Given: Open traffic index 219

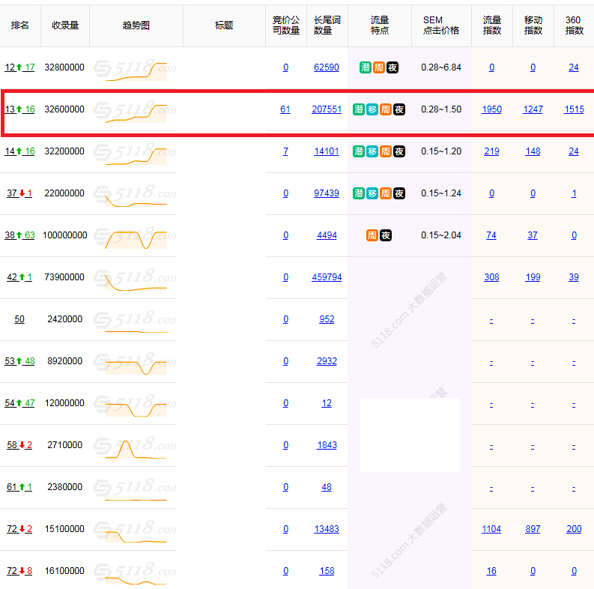Looking at the screenshot, I should (491, 151).
